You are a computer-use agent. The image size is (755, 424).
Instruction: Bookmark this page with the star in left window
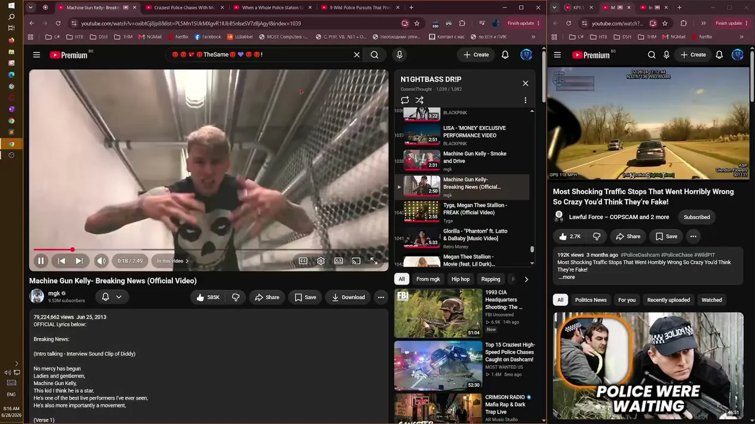tap(417, 24)
